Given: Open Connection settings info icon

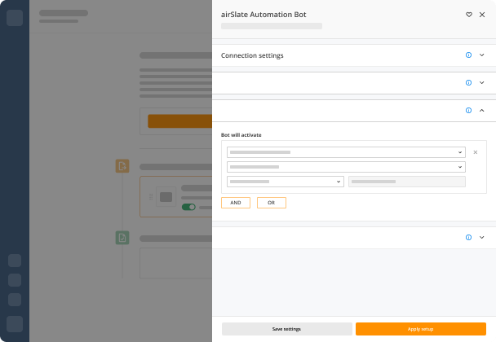Looking at the screenshot, I should pyautogui.click(x=468, y=55).
